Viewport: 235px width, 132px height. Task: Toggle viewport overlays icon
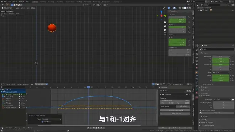(174, 8)
